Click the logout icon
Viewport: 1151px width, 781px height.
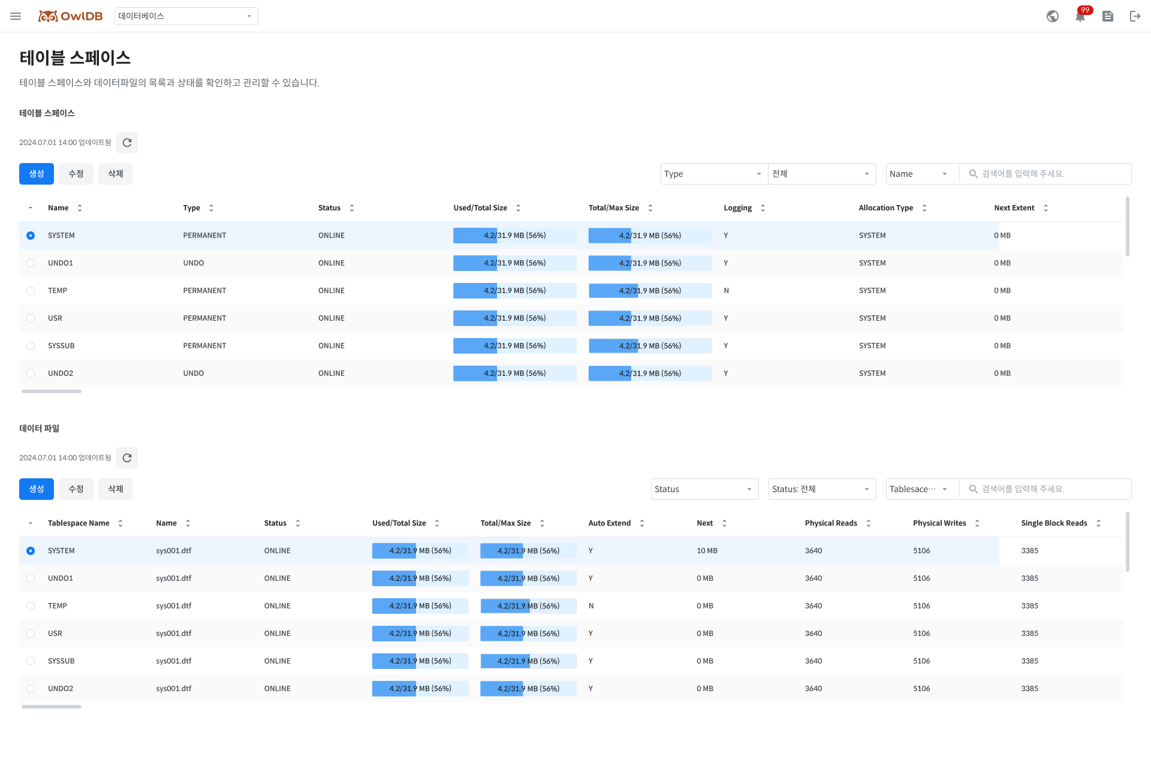pyautogui.click(x=1135, y=16)
